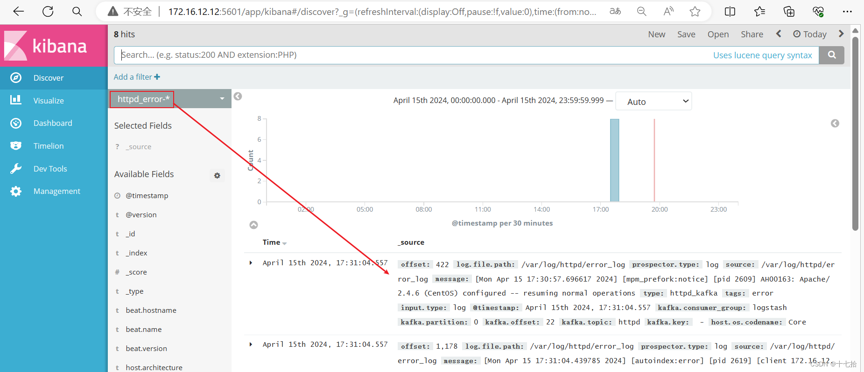Go to Dashboard in the sidebar
Screen dimensions: 864x372
pos(54,123)
